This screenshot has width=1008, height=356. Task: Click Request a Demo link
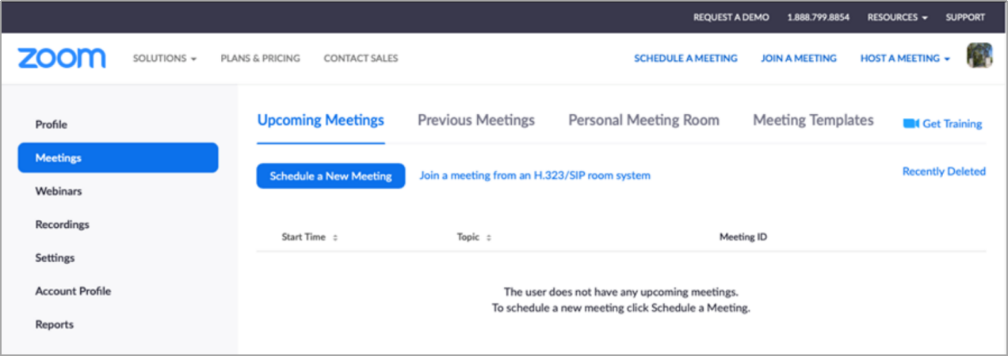click(731, 17)
